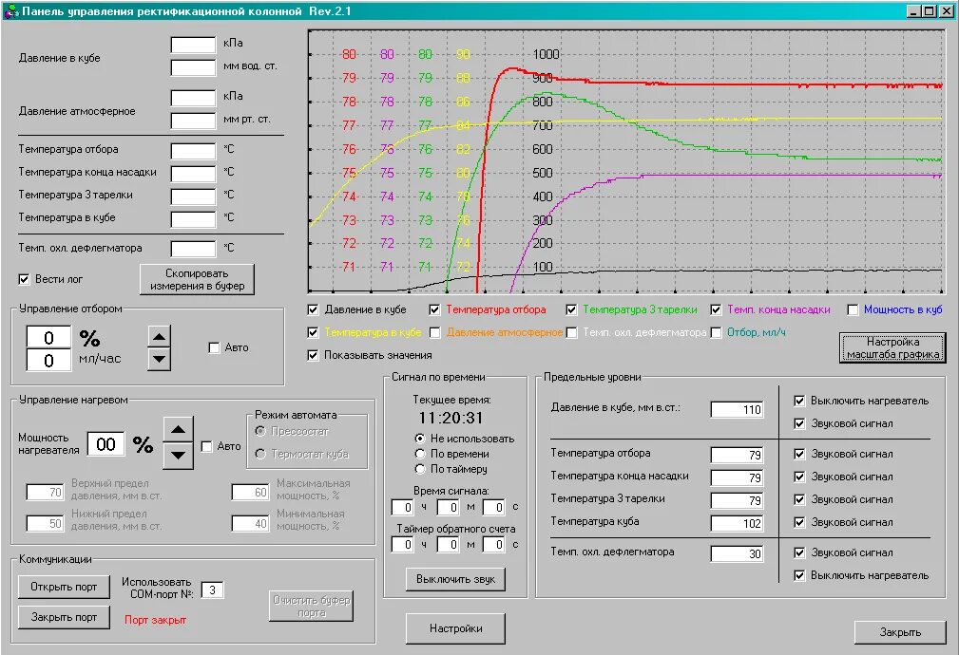Viewport: 959px width, 655px height.
Task: Toggle Темп. конца насадки graph line
Action: click(716, 309)
